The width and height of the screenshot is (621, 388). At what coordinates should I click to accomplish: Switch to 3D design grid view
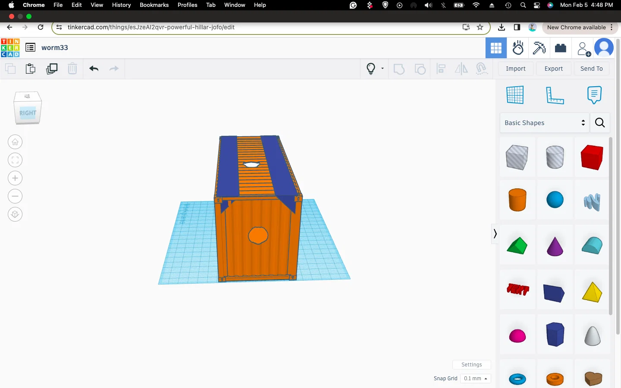(496, 48)
